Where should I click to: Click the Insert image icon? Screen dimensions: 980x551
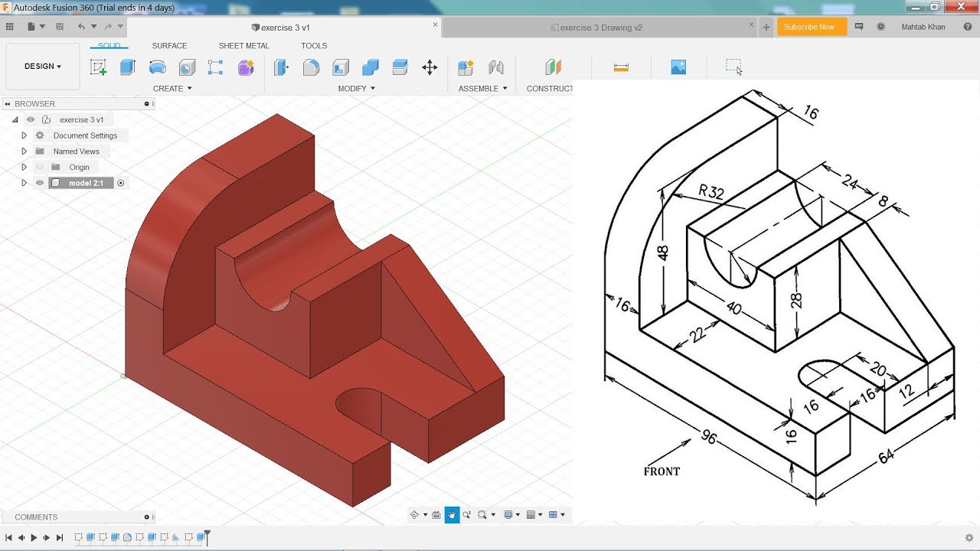pyautogui.click(x=678, y=67)
